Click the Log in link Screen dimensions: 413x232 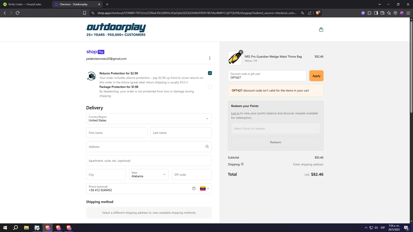[235, 113]
